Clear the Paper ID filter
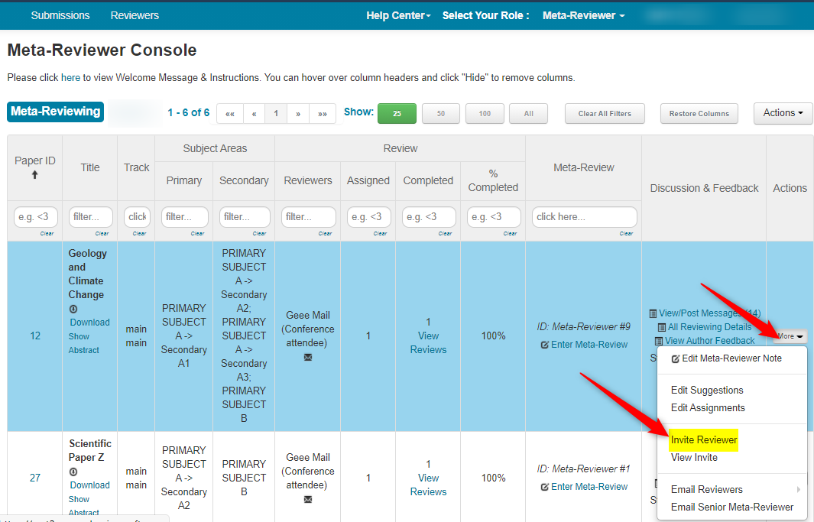 pos(47,234)
